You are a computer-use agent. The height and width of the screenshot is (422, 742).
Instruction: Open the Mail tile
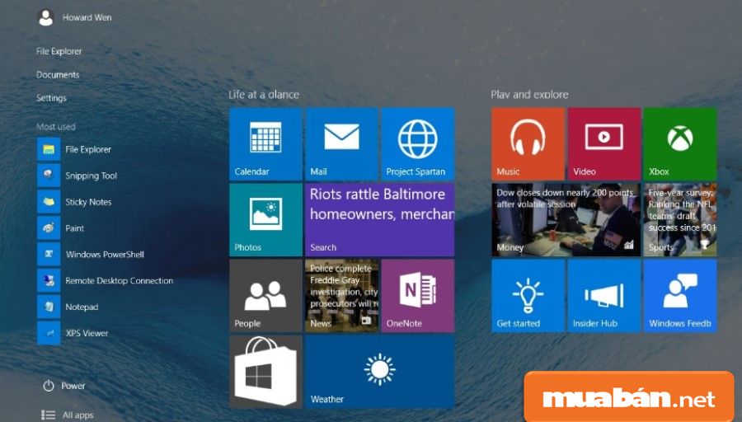tap(341, 143)
